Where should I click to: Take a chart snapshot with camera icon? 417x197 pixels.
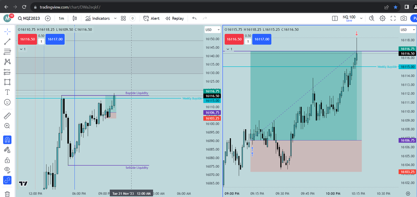click(404, 18)
